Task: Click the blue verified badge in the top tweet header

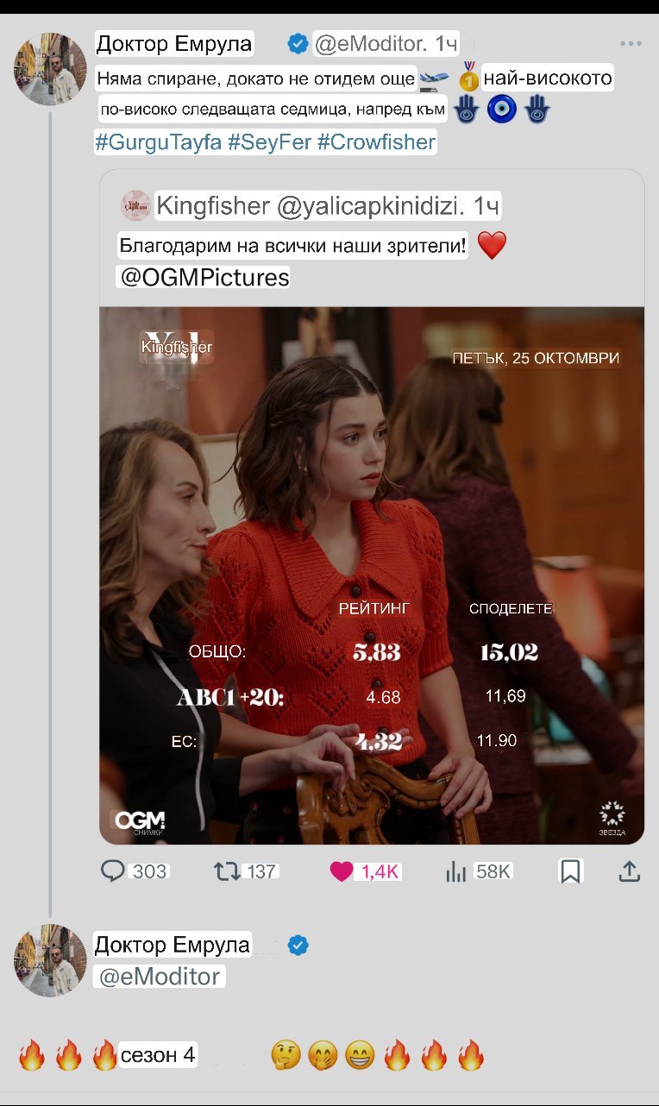Action: pyautogui.click(x=298, y=43)
